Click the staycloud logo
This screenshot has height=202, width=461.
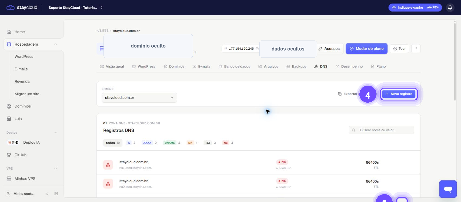click(22, 8)
